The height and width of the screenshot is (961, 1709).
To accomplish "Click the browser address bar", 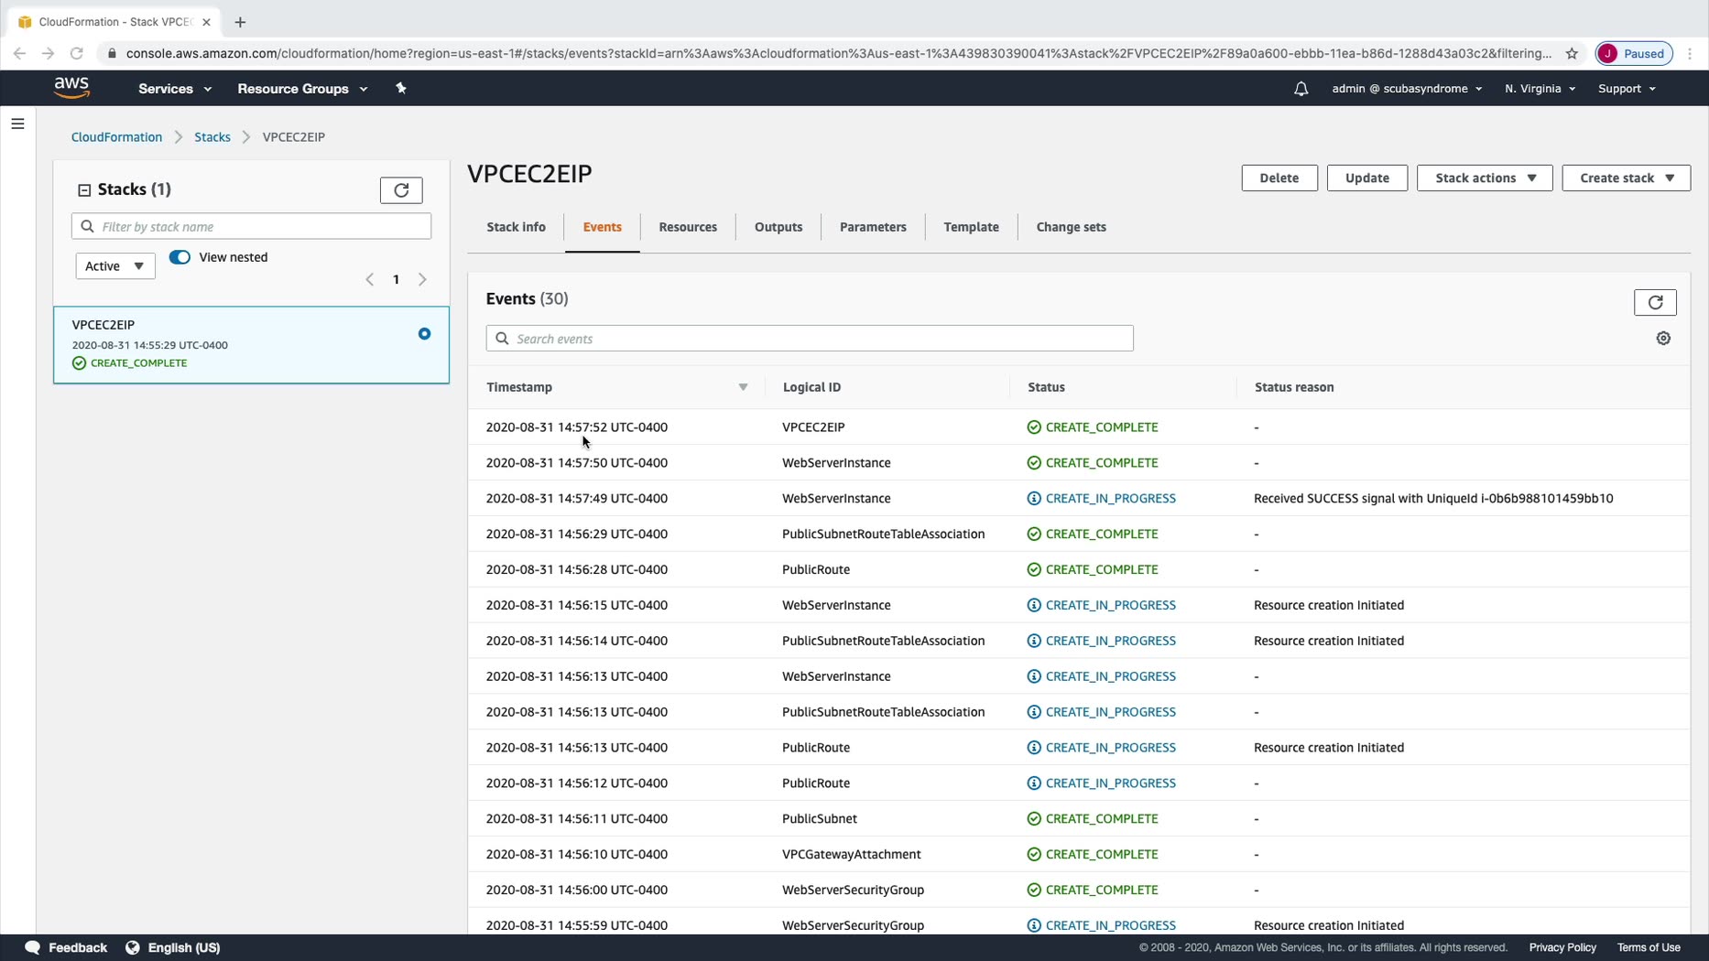I will click(x=838, y=54).
